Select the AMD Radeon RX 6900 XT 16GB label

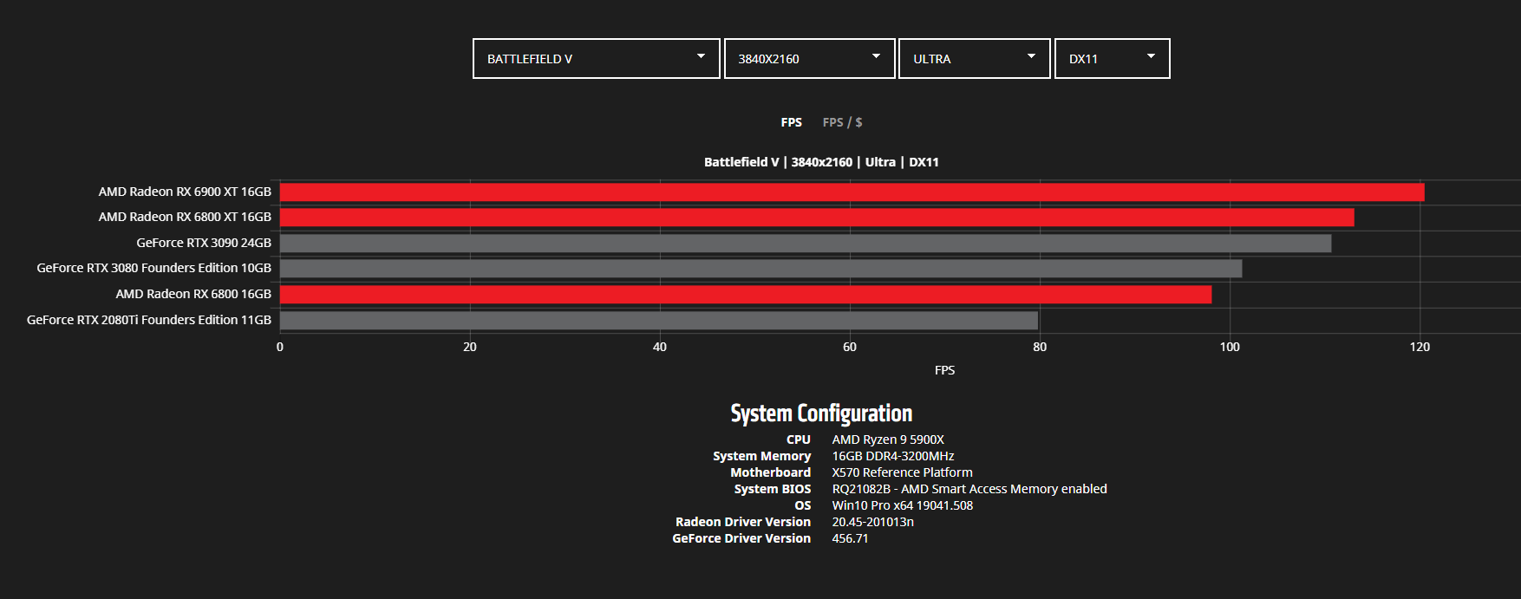point(185,192)
